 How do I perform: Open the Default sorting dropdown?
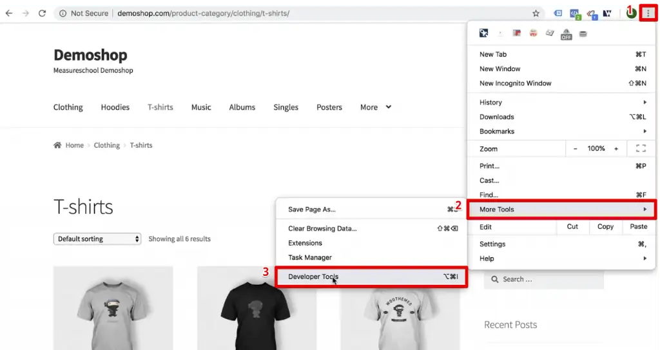[97, 238]
